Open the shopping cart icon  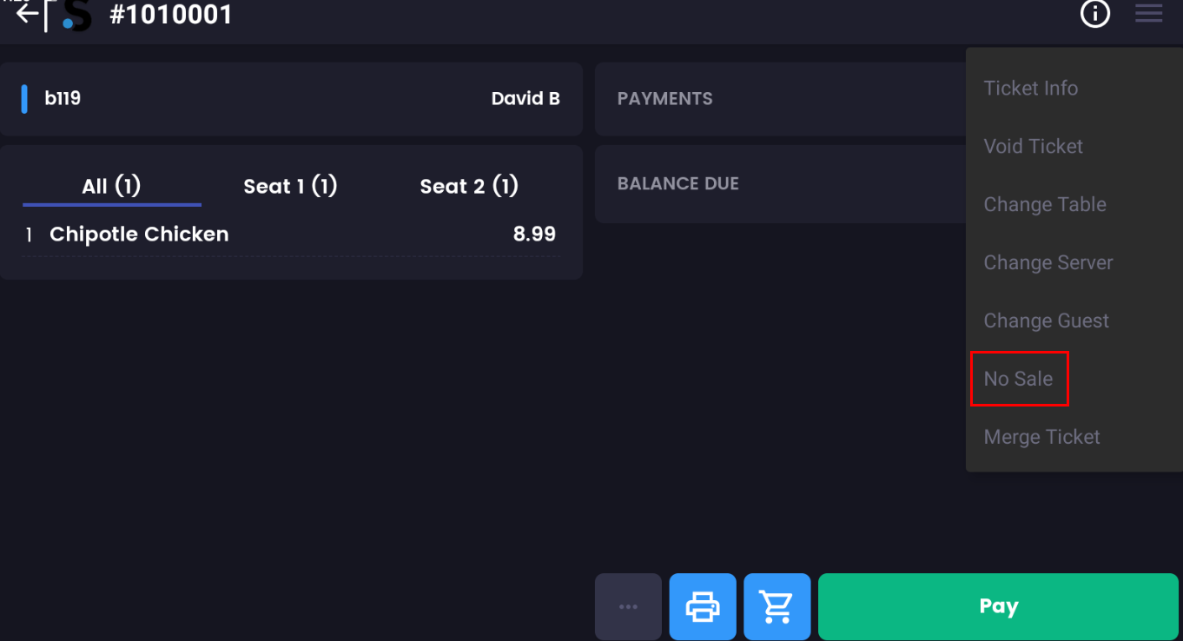[777, 606]
